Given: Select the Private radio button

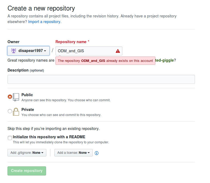Looking at the screenshot, I should click(10, 111).
